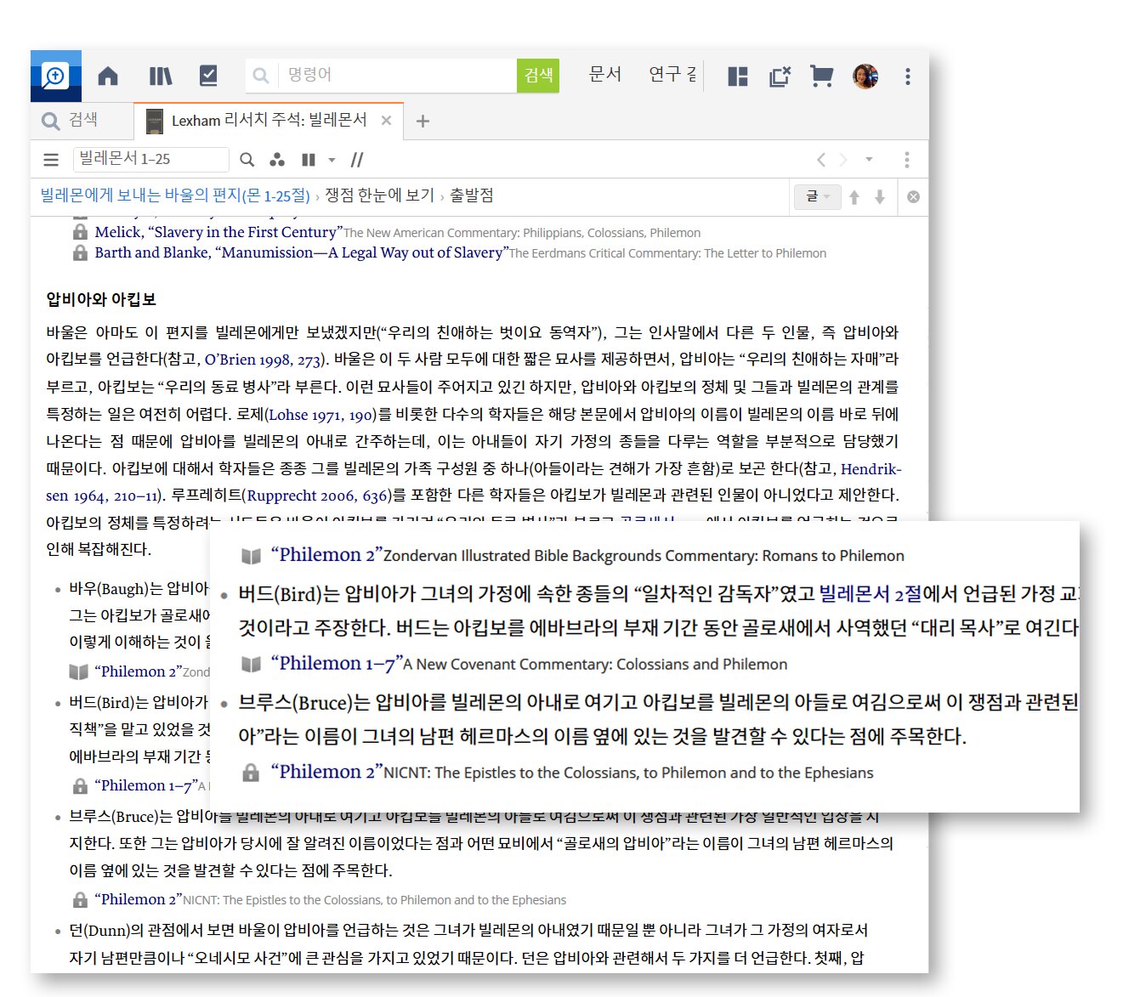Click the lock icon beside Melick entry
The image size is (1140, 997).
[x=80, y=232]
